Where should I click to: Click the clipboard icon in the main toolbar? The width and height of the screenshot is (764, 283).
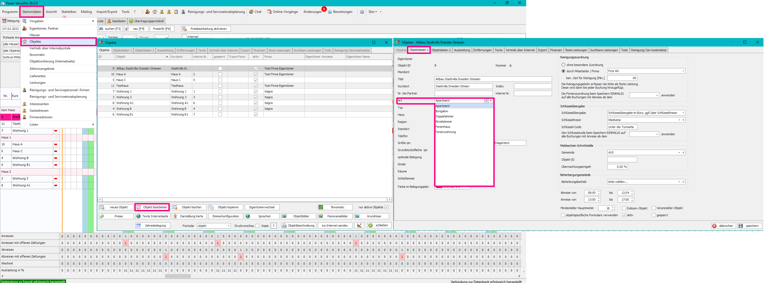coord(176,12)
